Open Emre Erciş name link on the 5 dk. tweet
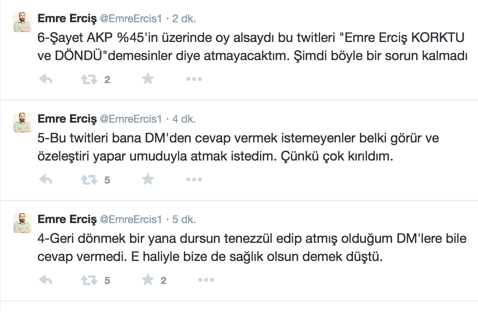This screenshot has width=478, height=312. point(67,219)
